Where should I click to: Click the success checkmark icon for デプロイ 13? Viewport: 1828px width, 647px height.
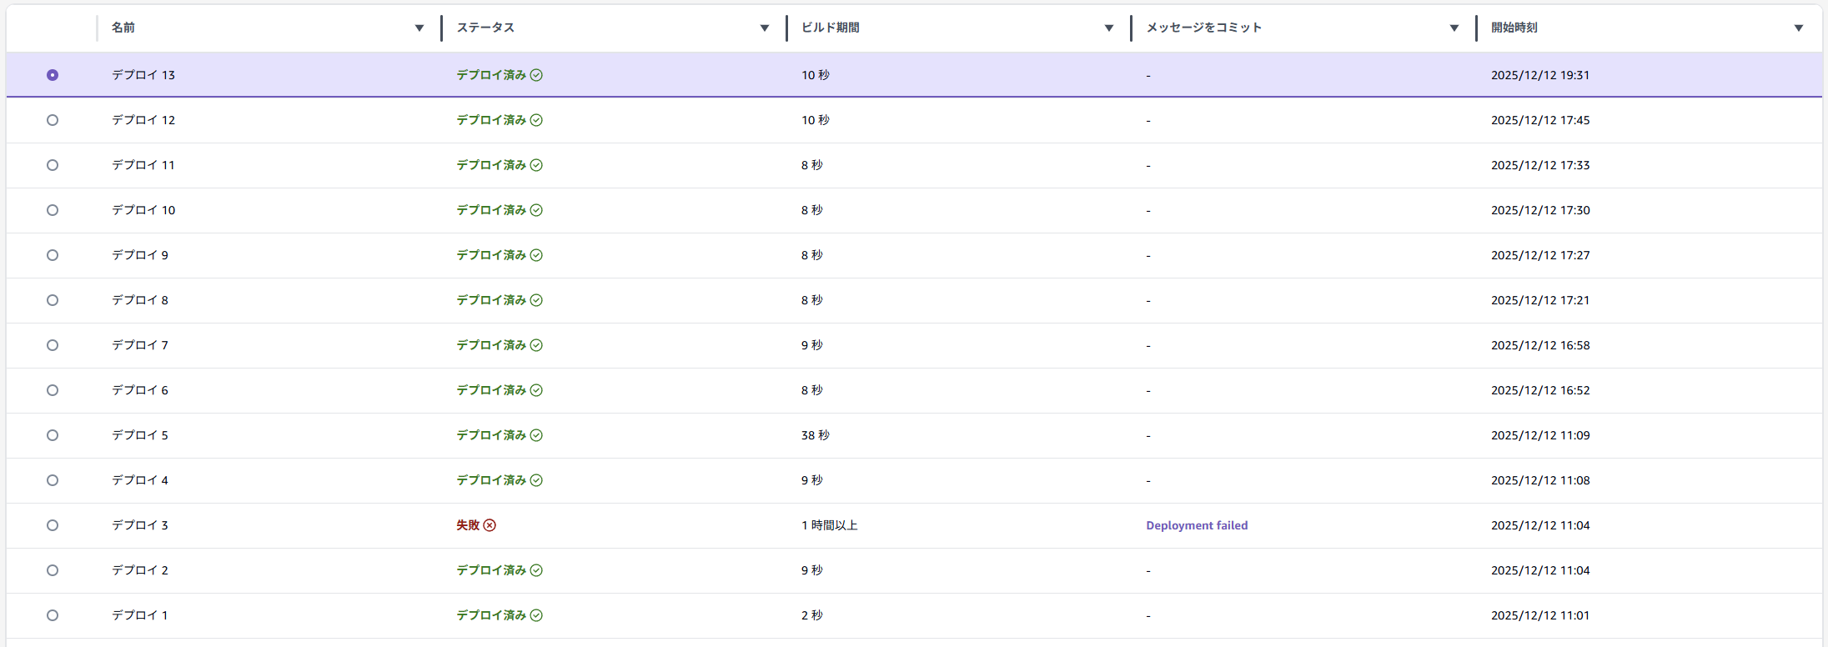pos(536,75)
